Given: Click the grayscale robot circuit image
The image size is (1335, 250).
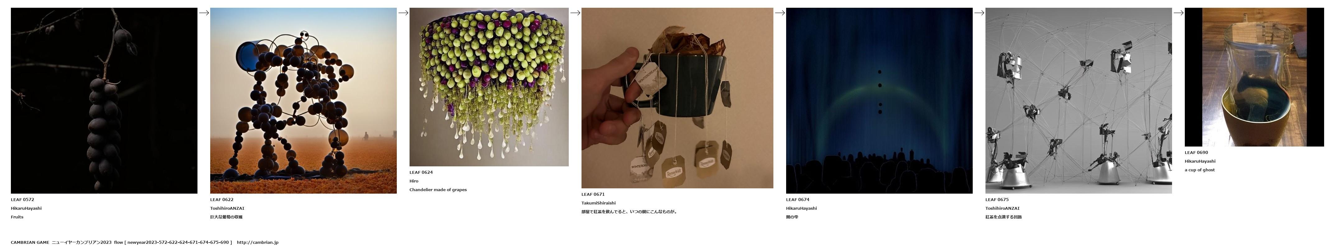Looking at the screenshot, I should (x=1078, y=101).
